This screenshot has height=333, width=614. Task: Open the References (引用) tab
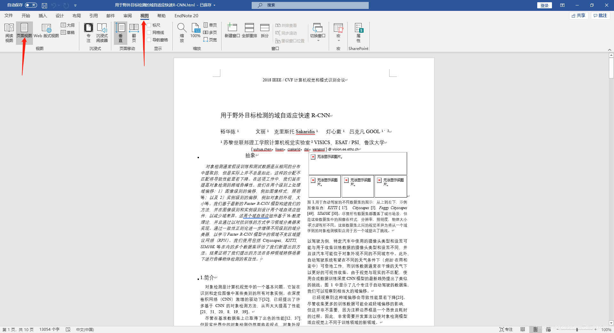[x=93, y=16]
